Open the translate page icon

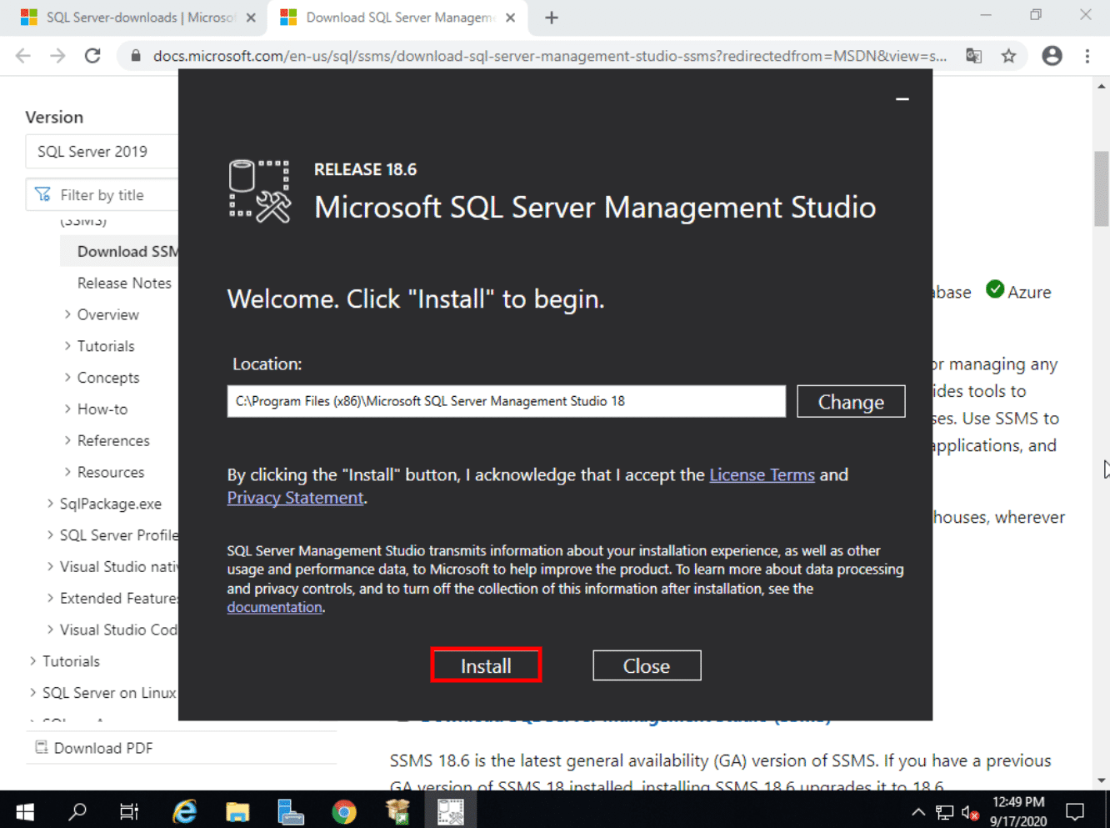pos(973,56)
